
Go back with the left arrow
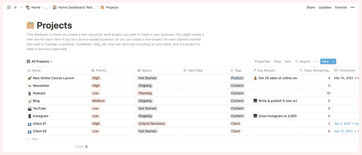tap(16, 8)
